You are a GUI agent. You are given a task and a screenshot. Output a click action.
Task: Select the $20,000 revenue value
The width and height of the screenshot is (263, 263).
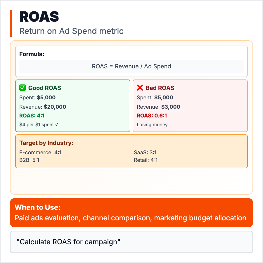[x=55, y=107]
